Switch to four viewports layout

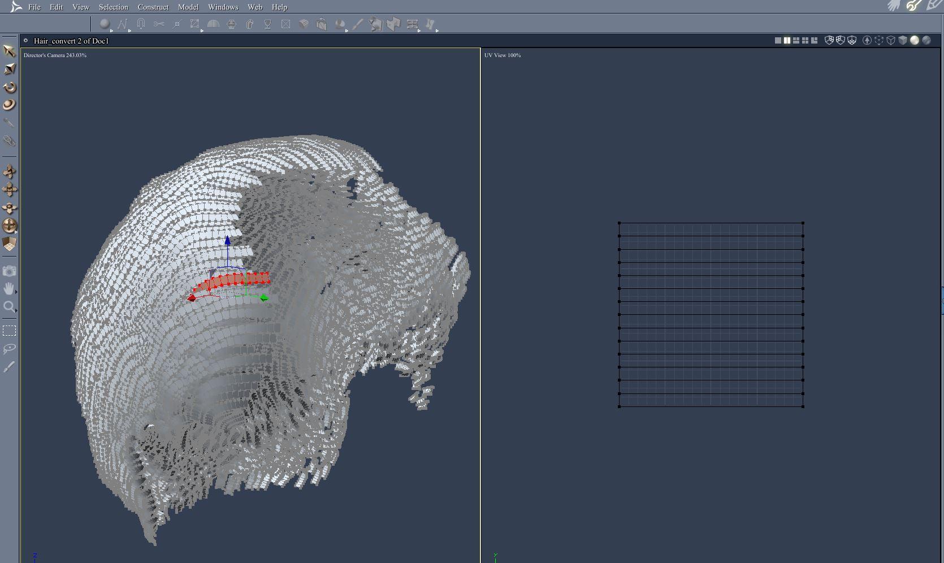(805, 41)
